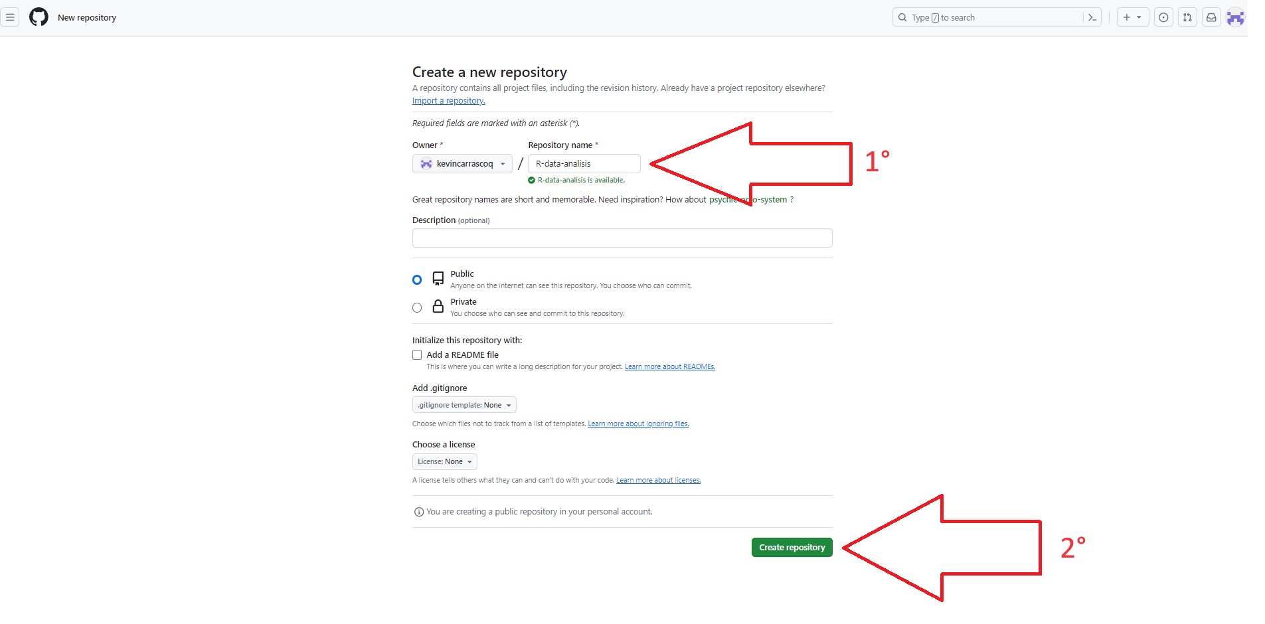The height and width of the screenshot is (624, 1265).
Task: Open the hamburger navigation menu
Action: tap(10, 18)
